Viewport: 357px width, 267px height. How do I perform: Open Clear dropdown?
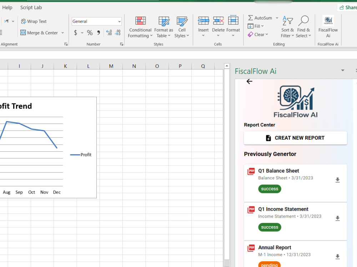[x=258, y=35]
